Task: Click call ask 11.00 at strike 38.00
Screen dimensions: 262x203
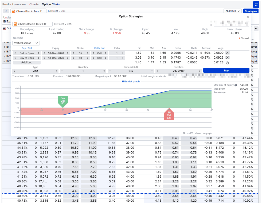Action: point(89,148)
